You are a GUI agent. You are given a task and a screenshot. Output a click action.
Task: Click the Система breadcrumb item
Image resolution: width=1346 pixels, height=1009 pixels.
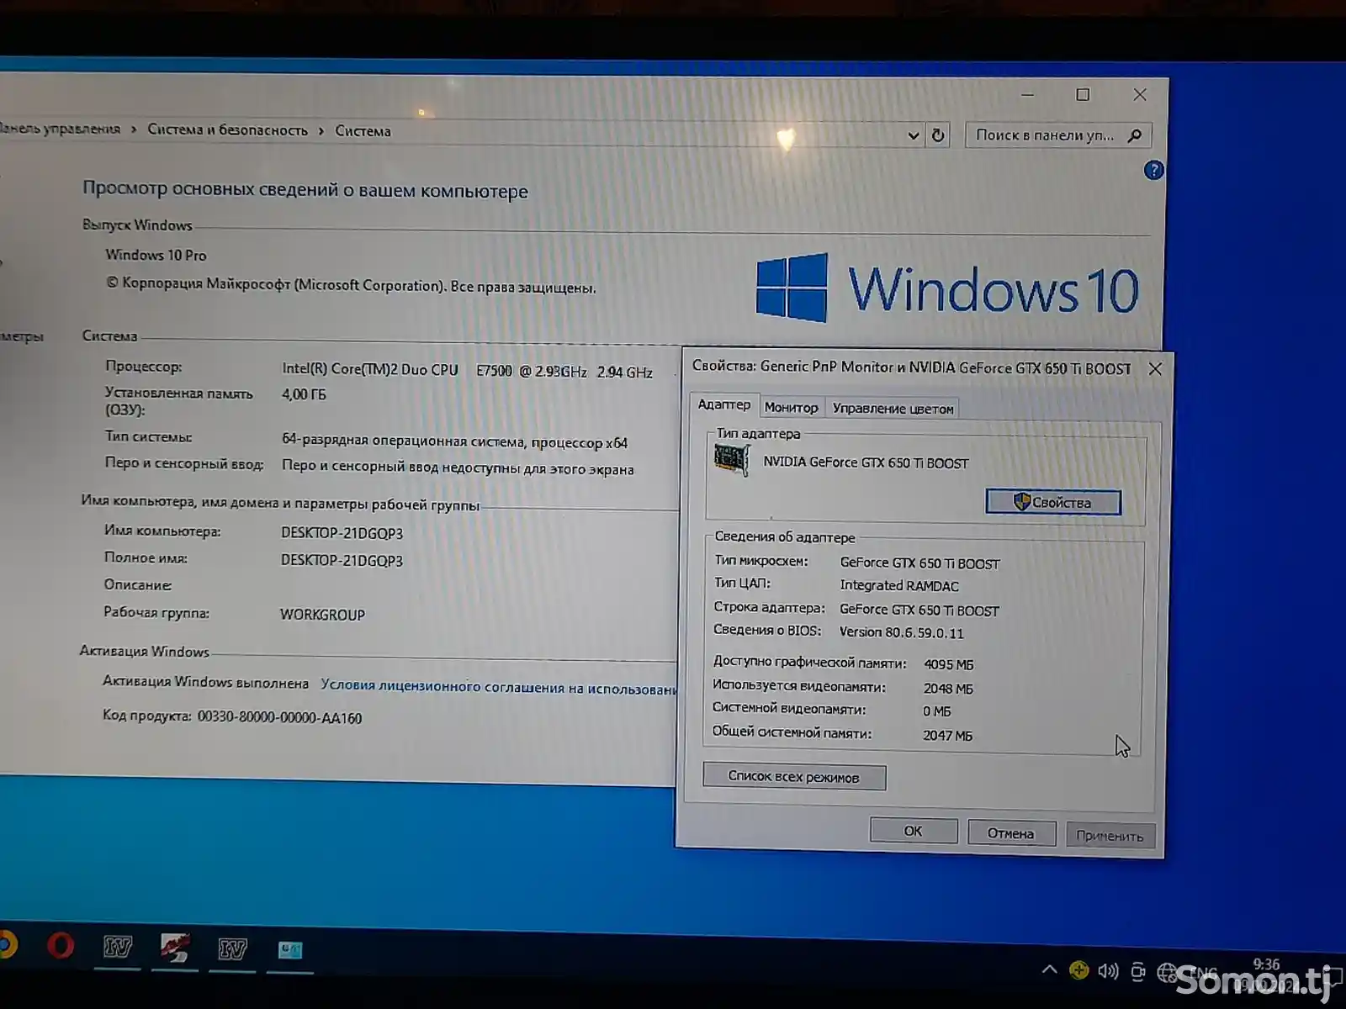click(363, 131)
